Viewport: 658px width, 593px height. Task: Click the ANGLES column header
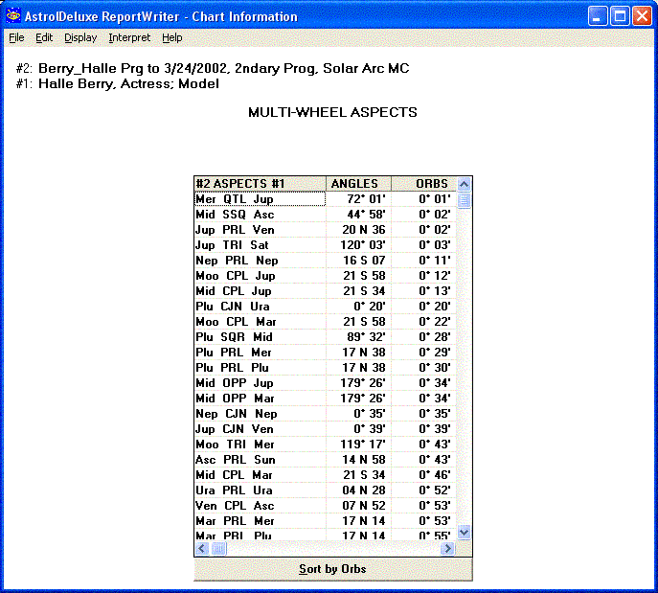tap(353, 184)
